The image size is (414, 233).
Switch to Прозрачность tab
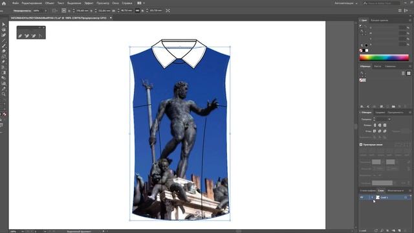(395, 113)
